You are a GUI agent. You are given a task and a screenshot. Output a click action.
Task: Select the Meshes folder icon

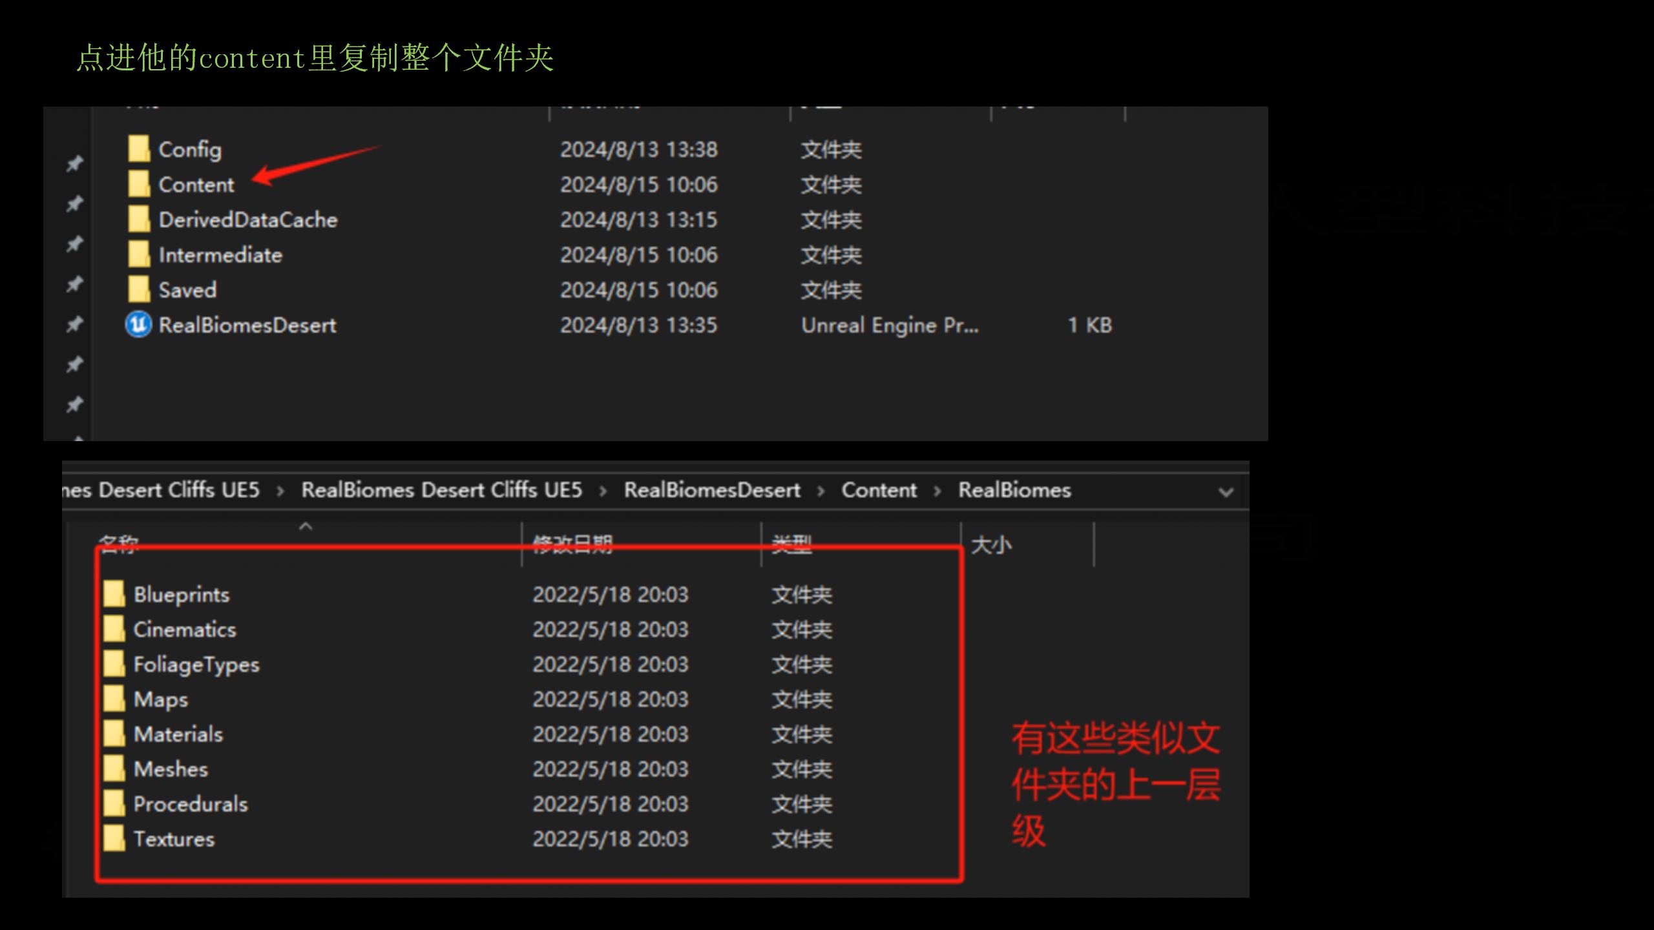point(114,769)
